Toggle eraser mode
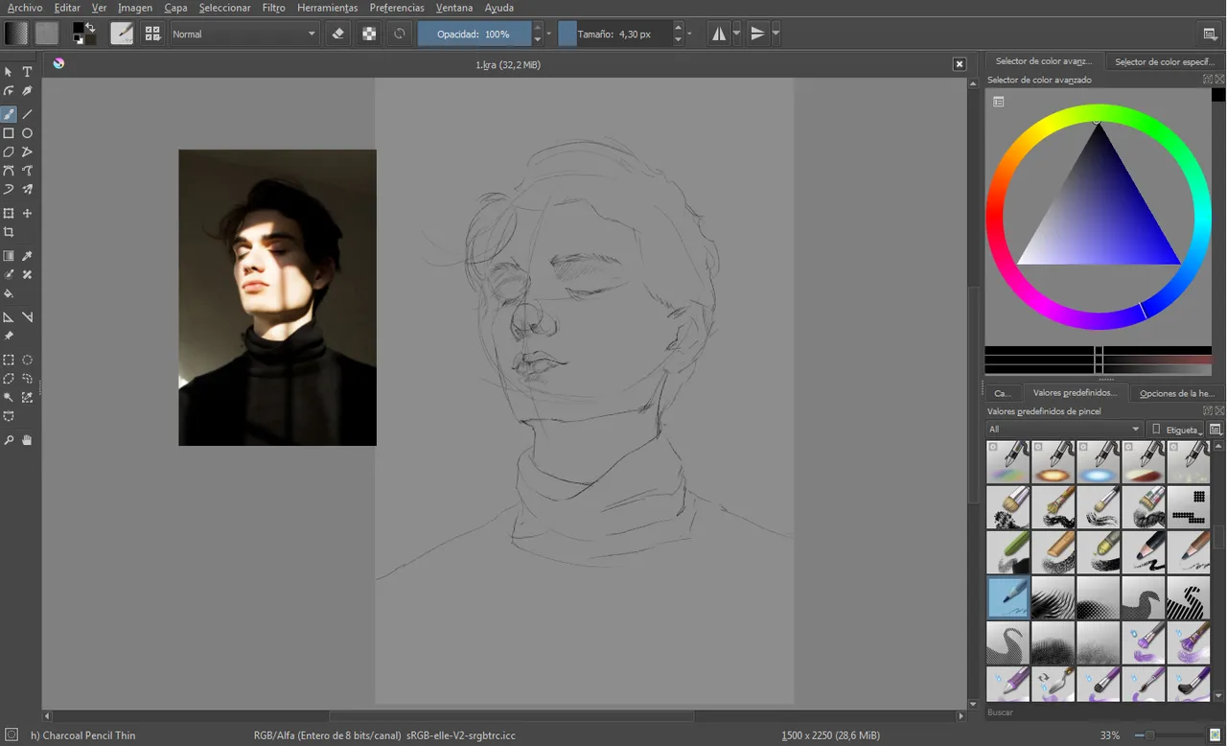 (337, 34)
